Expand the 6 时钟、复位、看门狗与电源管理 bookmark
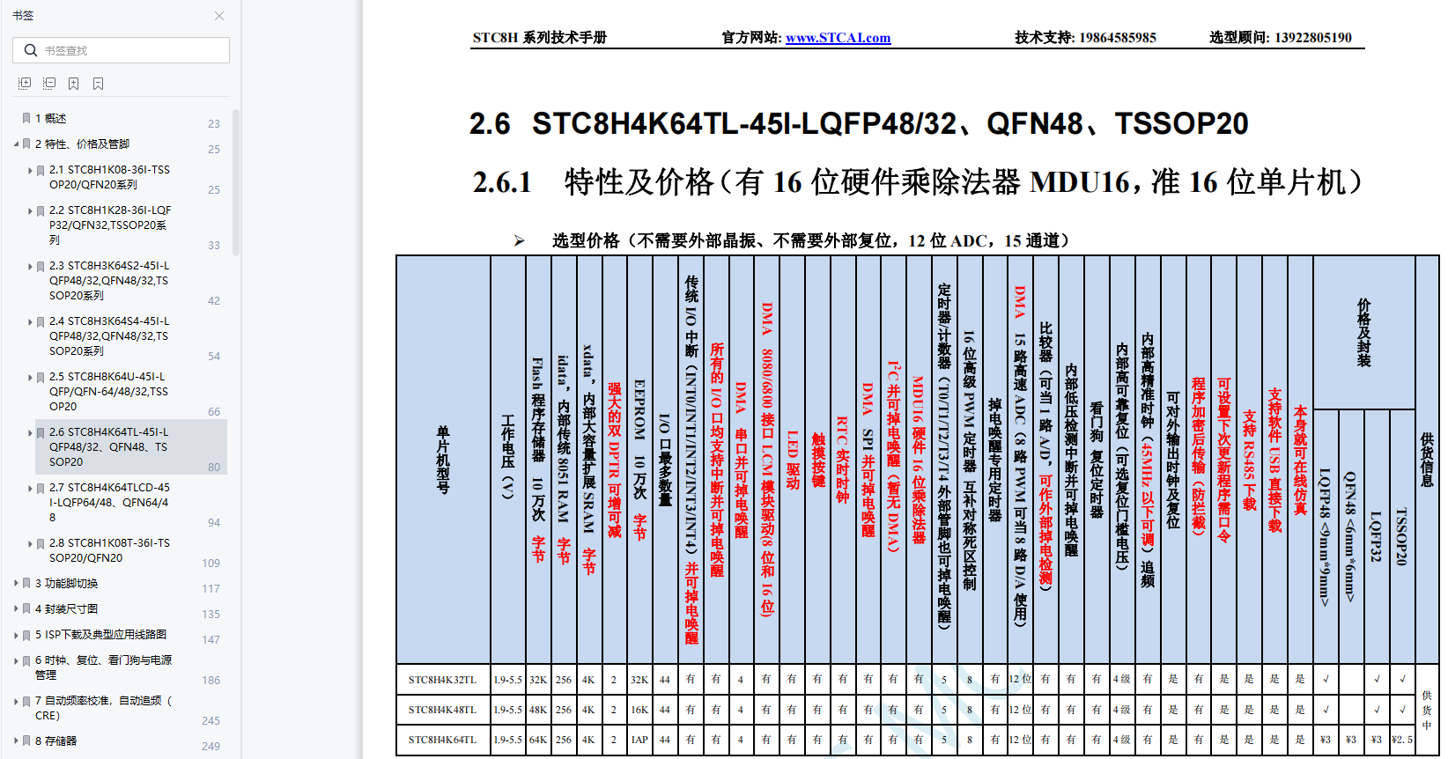The height and width of the screenshot is (759, 1448). (x=16, y=660)
